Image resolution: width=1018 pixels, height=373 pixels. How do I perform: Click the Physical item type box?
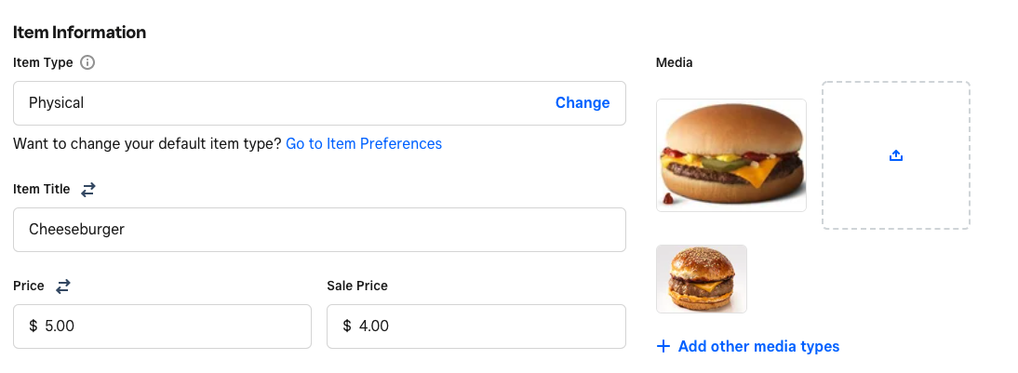[x=279, y=103]
